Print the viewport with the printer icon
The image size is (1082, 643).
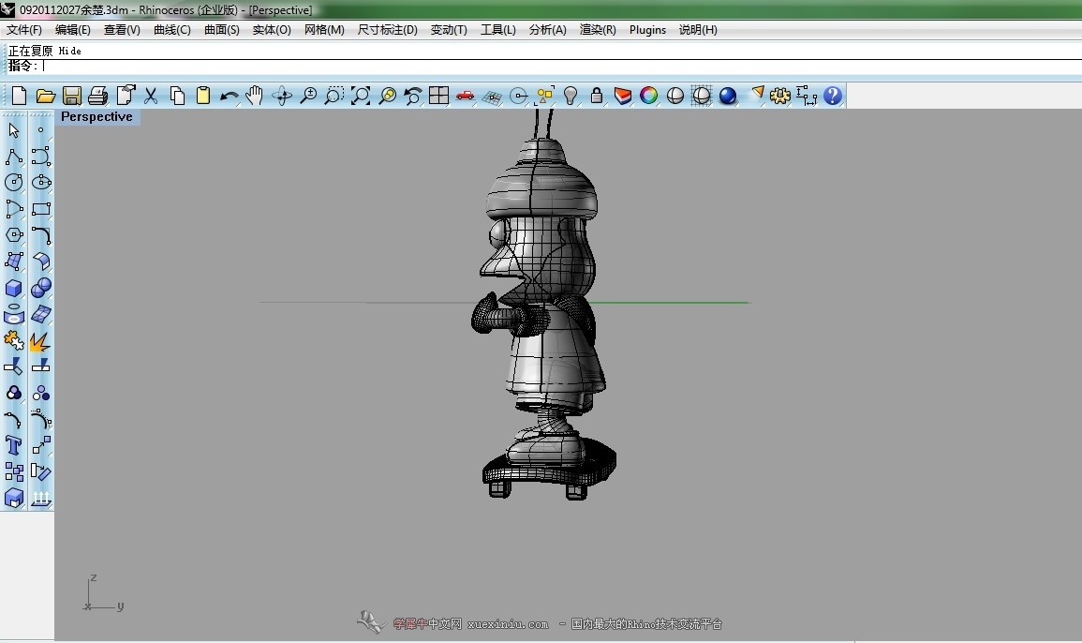[x=98, y=96]
